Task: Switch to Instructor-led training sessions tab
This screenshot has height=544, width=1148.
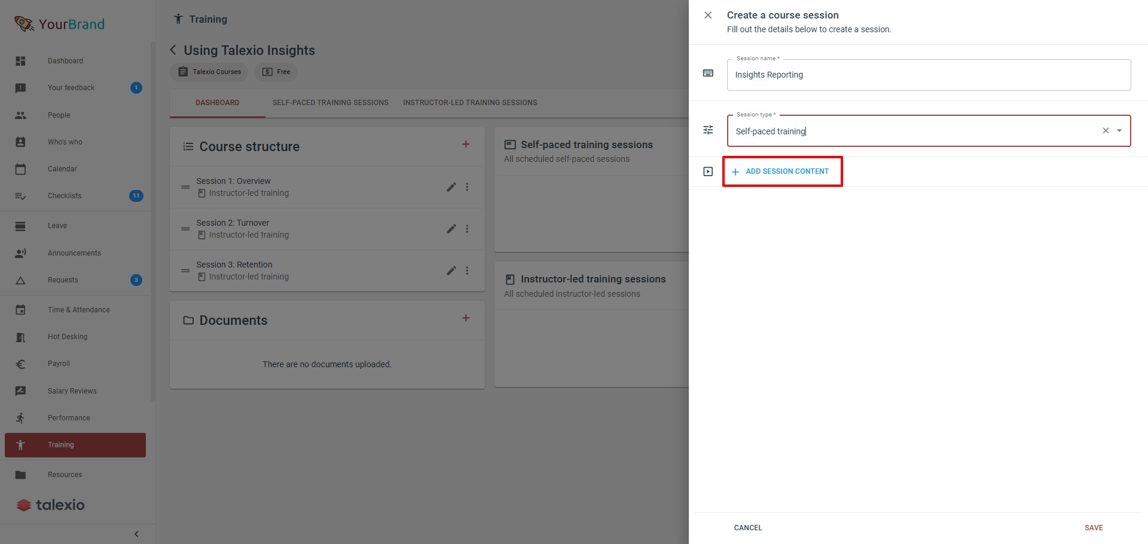Action: pyautogui.click(x=470, y=103)
